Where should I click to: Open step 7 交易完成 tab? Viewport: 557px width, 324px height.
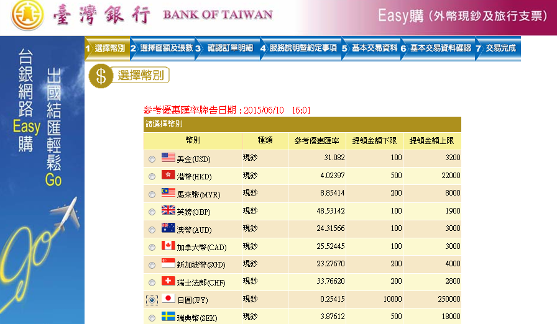tap(498, 48)
